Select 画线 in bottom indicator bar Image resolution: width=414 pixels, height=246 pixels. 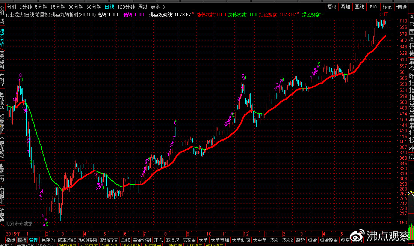tap(125, 240)
